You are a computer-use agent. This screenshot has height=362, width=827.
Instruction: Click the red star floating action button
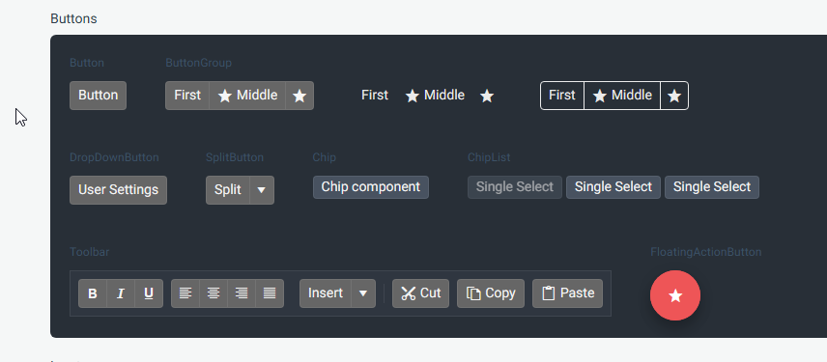click(675, 295)
